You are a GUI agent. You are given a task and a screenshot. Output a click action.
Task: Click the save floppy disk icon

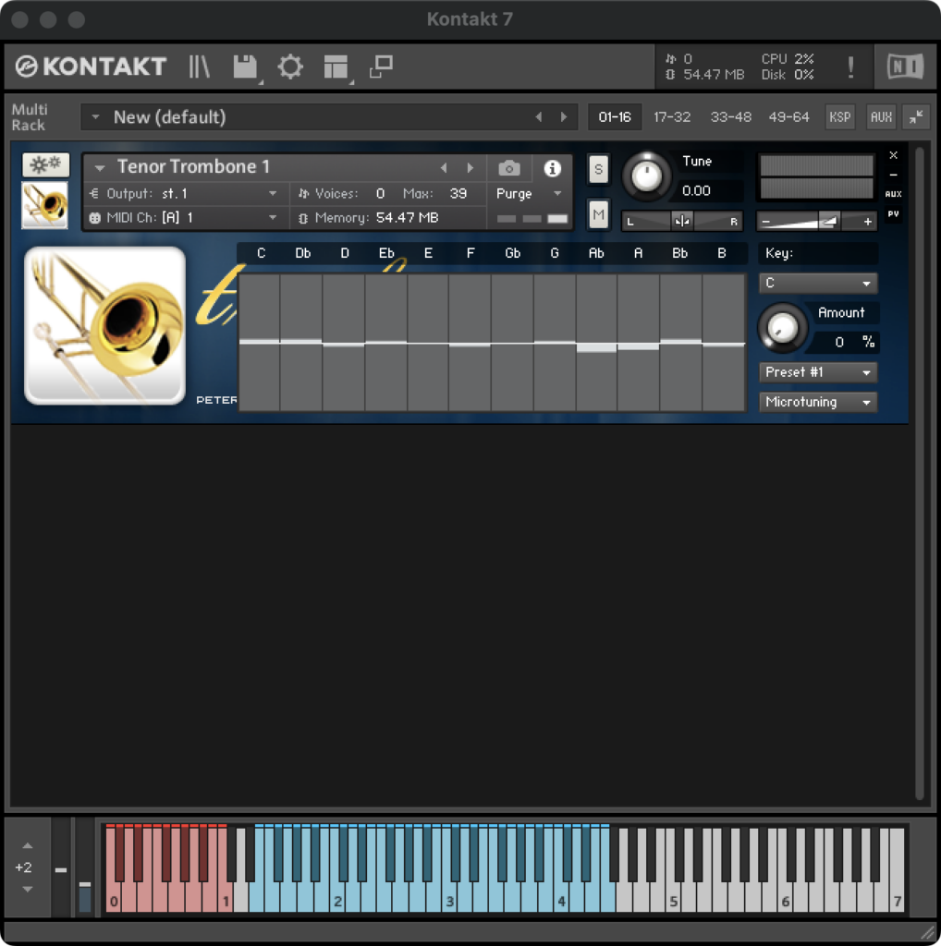tap(245, 67)
